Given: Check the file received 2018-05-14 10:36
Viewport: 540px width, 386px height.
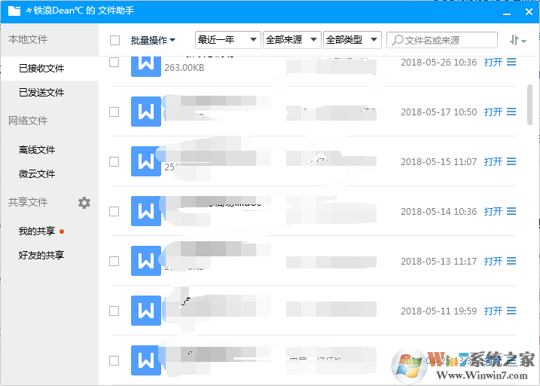Looking at the screenshot, I should (x=114, y=211).
